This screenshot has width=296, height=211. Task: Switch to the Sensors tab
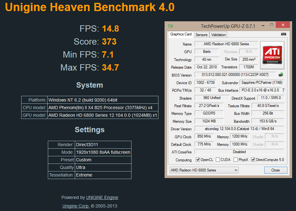[202, 35]
